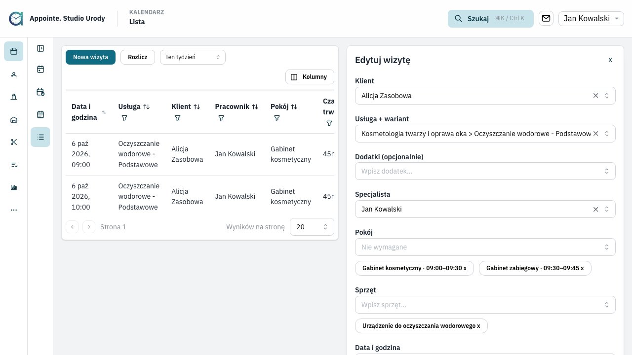632x355 pixels.
Task: Click the Rozlicz button
Action: point(138,57)
